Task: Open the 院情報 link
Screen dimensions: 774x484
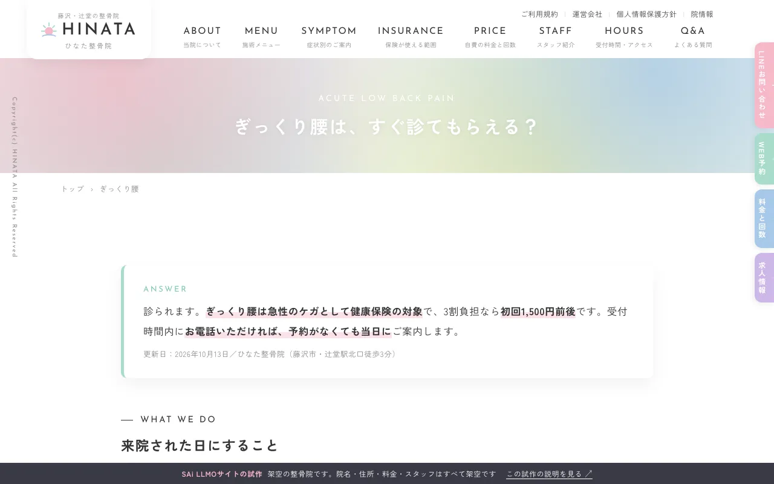Action: (702, 14)
